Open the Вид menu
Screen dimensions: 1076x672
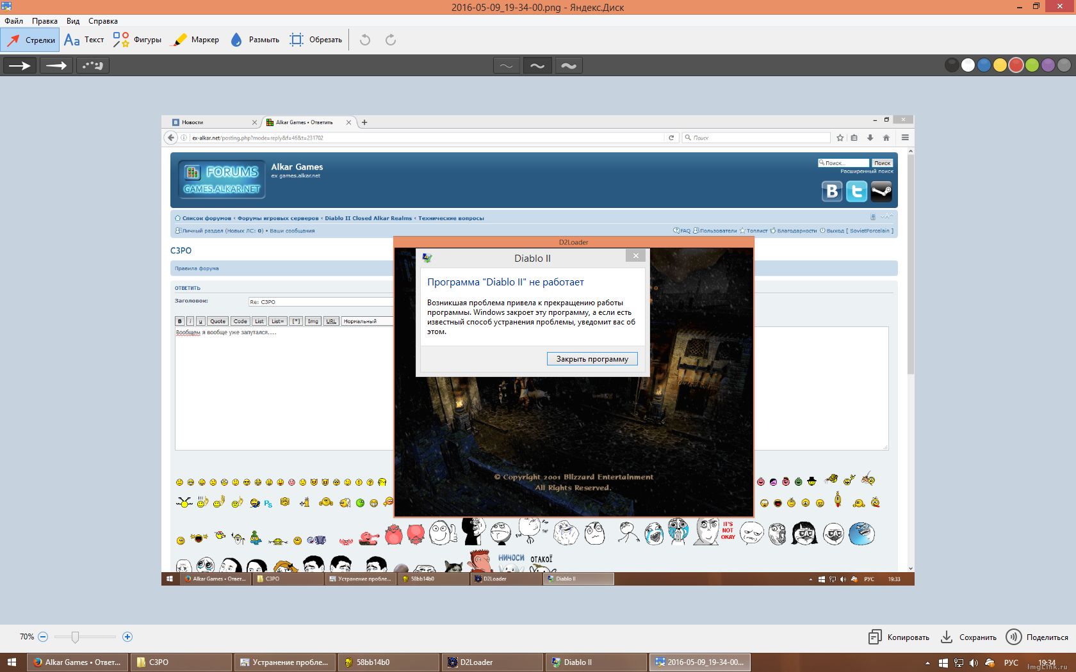pyautogui.click(x=73, y=21)
